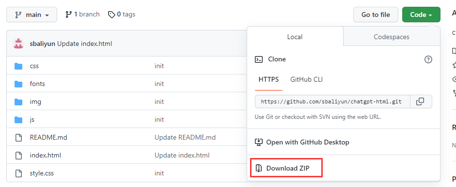This screenshot has height=187, width=456.
Task: Click the sbaliyun avatar icon
Action: point(18,44)
